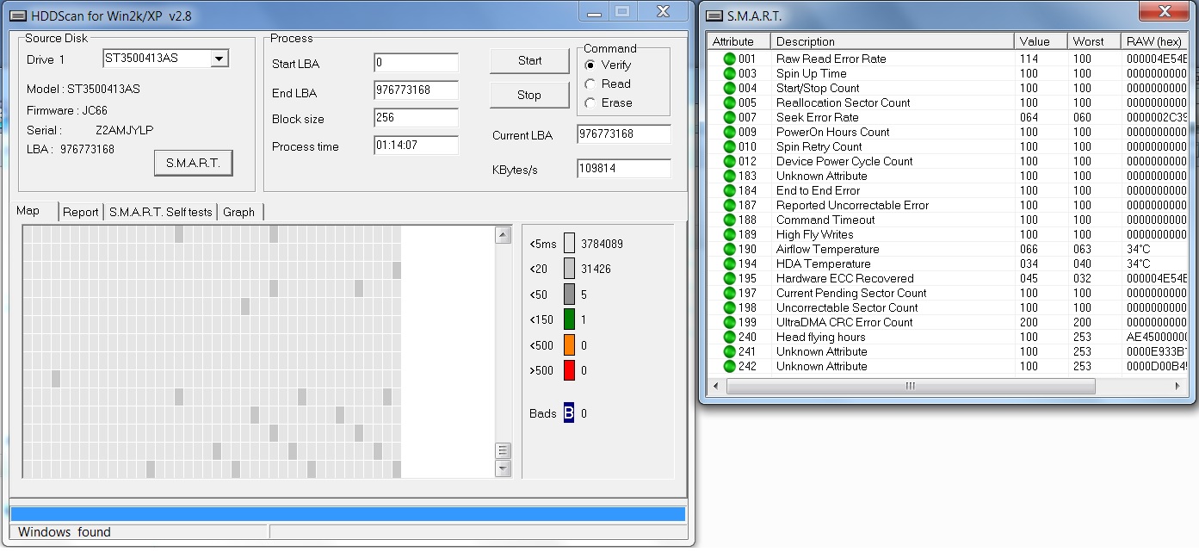Click green status icon for attribute 012
Image resolution: width=1199 pixels, height=558 pixels.
click(x=730, y=161)
